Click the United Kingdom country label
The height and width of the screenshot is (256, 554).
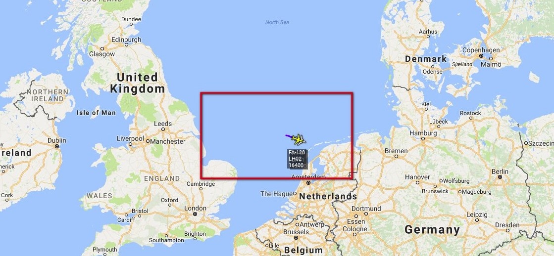click(138, 83)
